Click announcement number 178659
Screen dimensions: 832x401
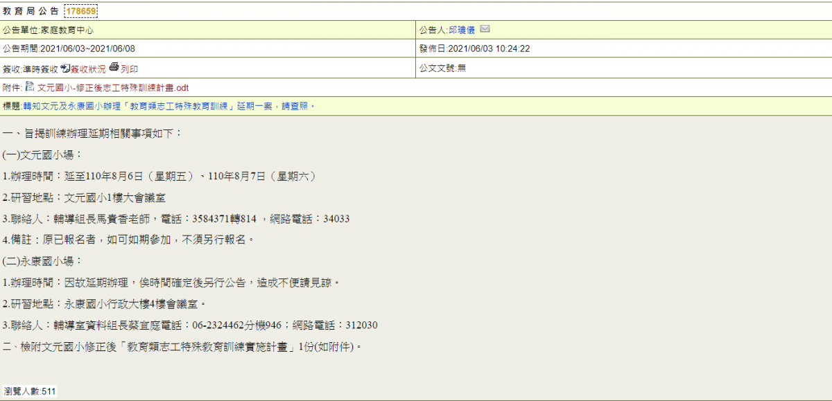pyautogui.click(x=81, y=11)
